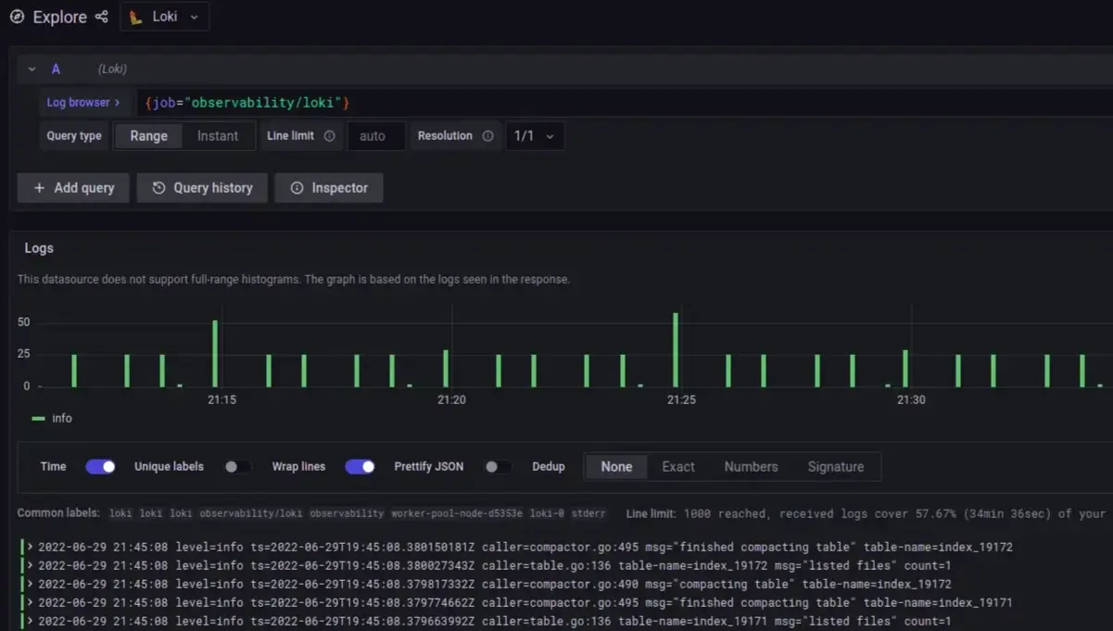Click the Query type label
This screenshot has width=1113, height=631.
click(74, 136)
